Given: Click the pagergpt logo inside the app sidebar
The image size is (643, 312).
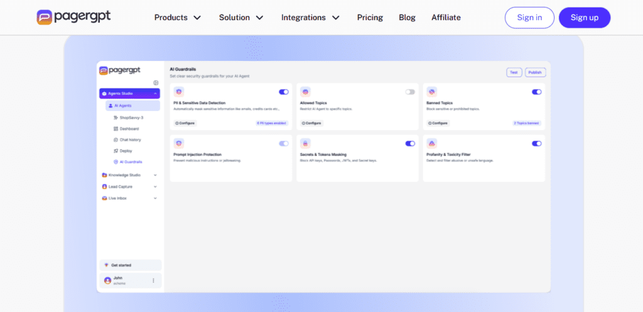Looking at the screenshot, I should pyautogui.click(x=120, y=70).
